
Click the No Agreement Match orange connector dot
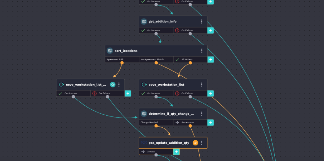(x=156, y=63)
